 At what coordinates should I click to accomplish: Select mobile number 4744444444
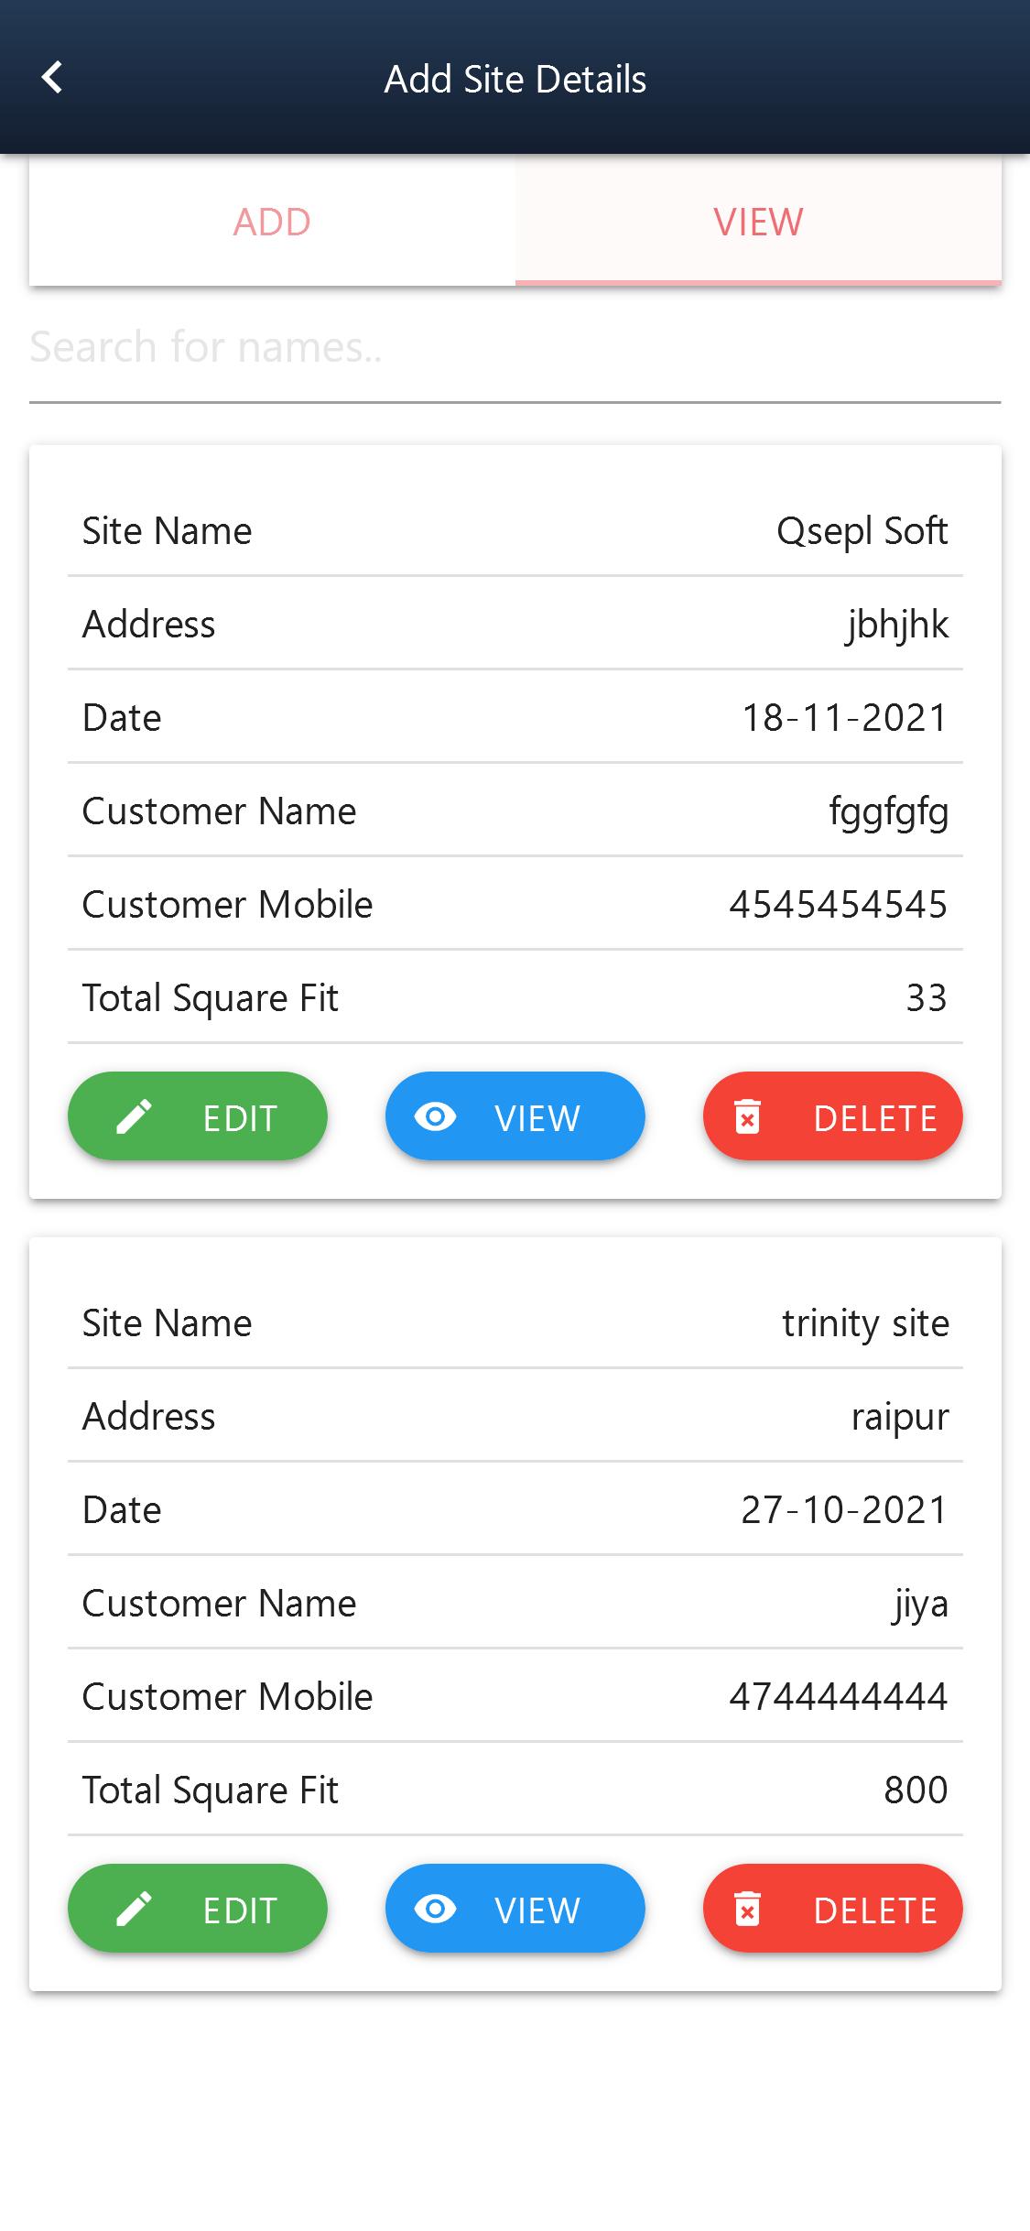(839, 1697)
